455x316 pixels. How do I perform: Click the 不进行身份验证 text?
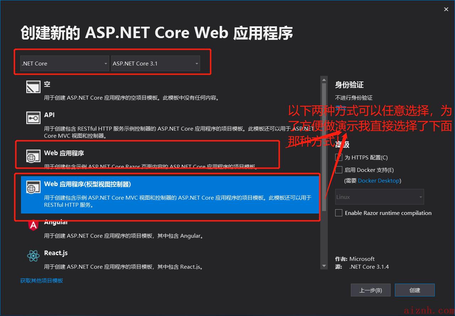[354, 98]
